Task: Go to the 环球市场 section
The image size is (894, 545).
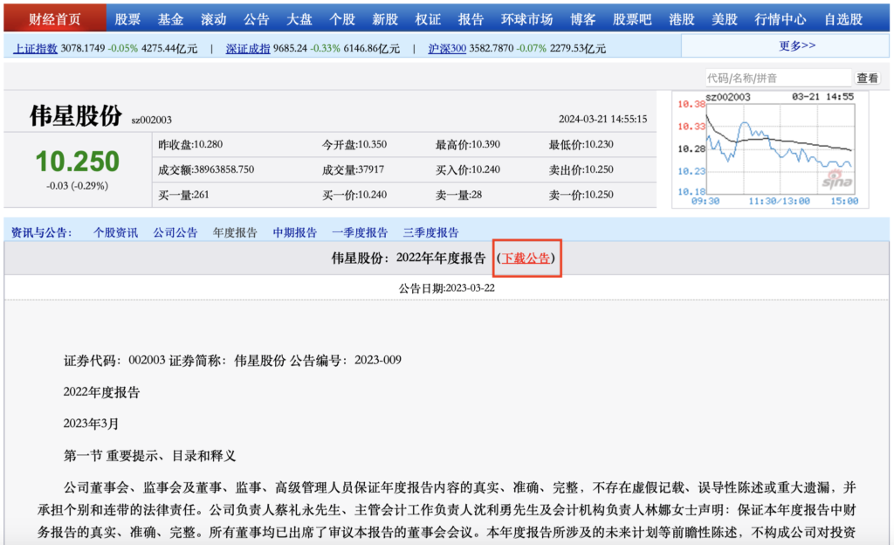Action: pos(526,19)
